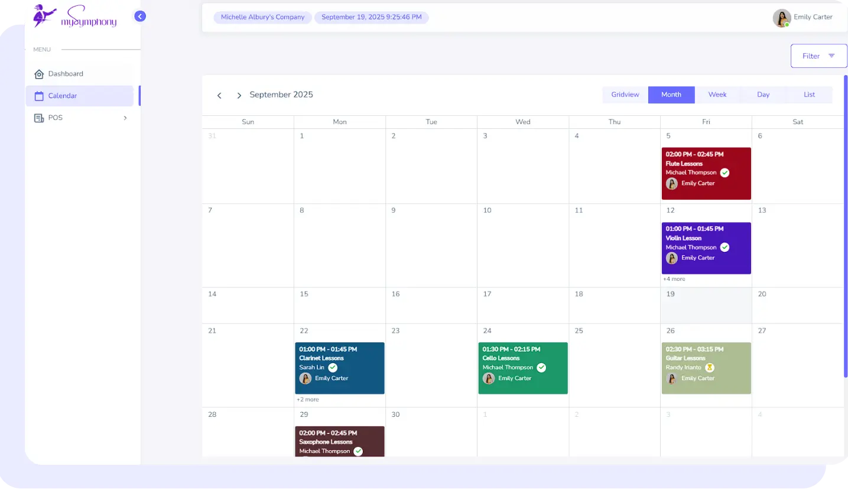Open the purple Violin Lesson event
The height and width of the screenshot is (489, 848).
706,238
